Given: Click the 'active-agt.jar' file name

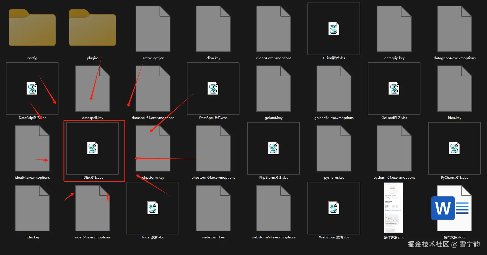Looking at the screenshot, I should coord(153,58).
